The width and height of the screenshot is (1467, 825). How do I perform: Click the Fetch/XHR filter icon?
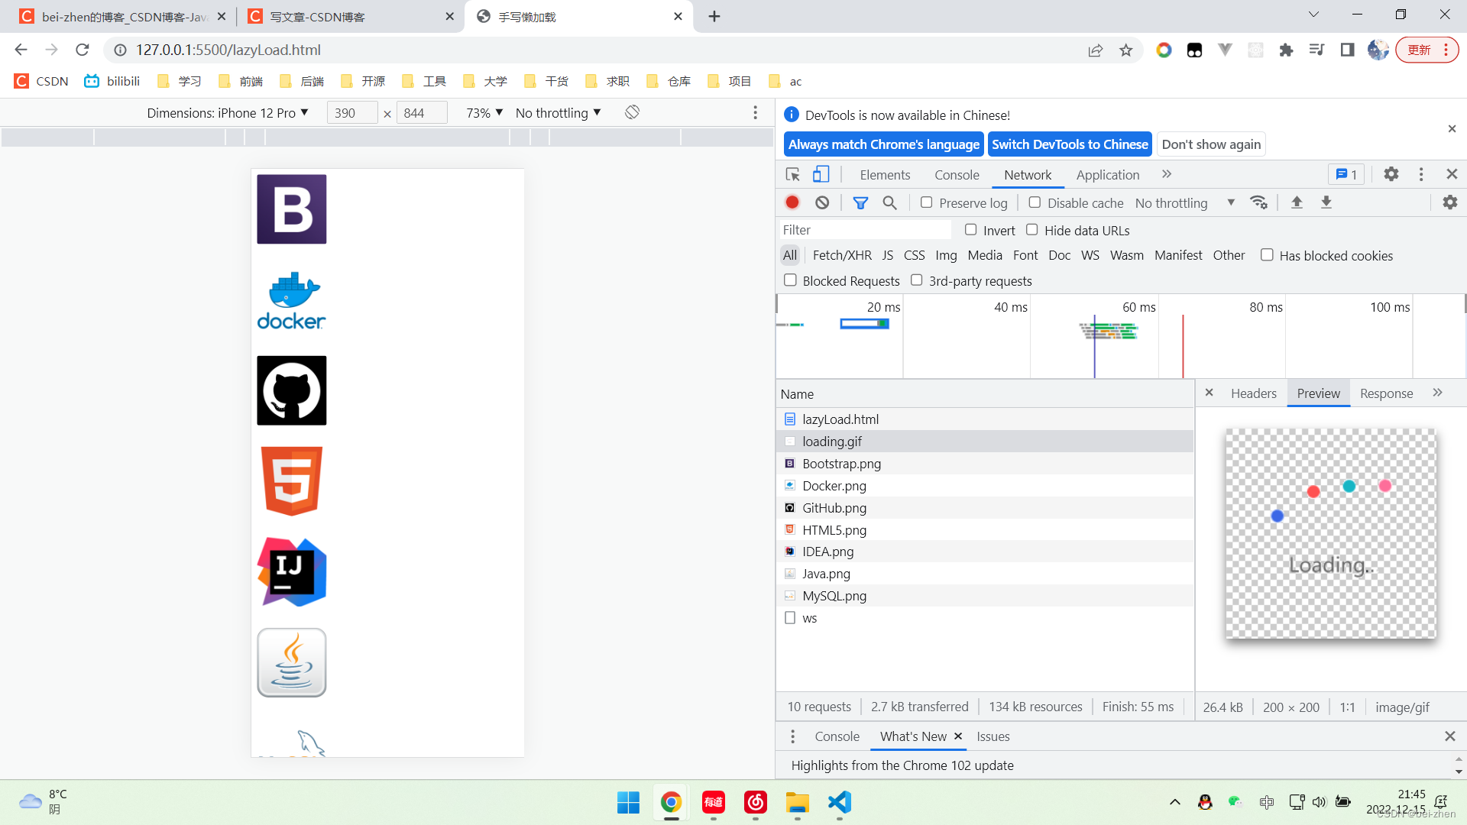click(841, 255)
